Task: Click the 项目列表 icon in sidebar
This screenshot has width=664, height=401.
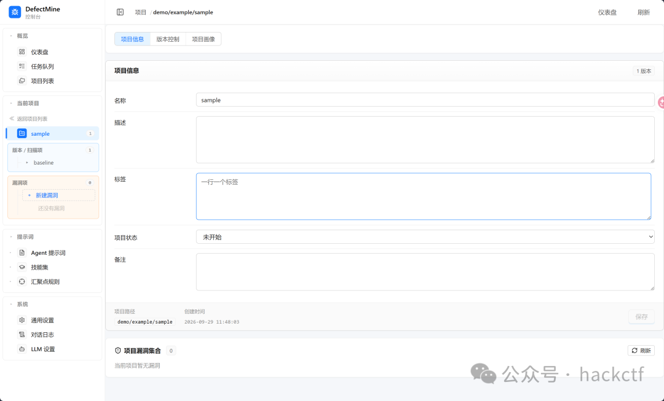Action: click(x=22, y=80)
